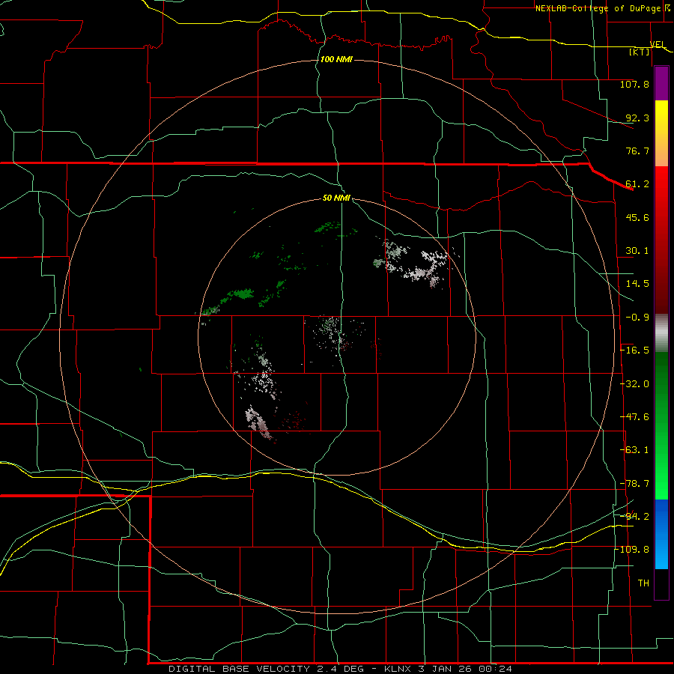
Task: Click the -47.6 velocity scale value
Action: click(x=634, y=417)
